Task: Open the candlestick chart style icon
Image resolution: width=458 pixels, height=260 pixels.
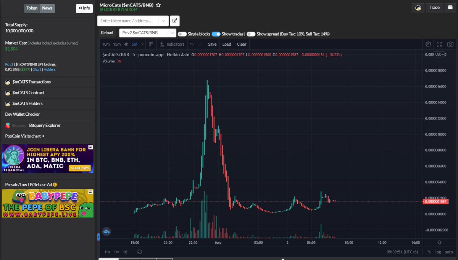Action: coord(151,44)
